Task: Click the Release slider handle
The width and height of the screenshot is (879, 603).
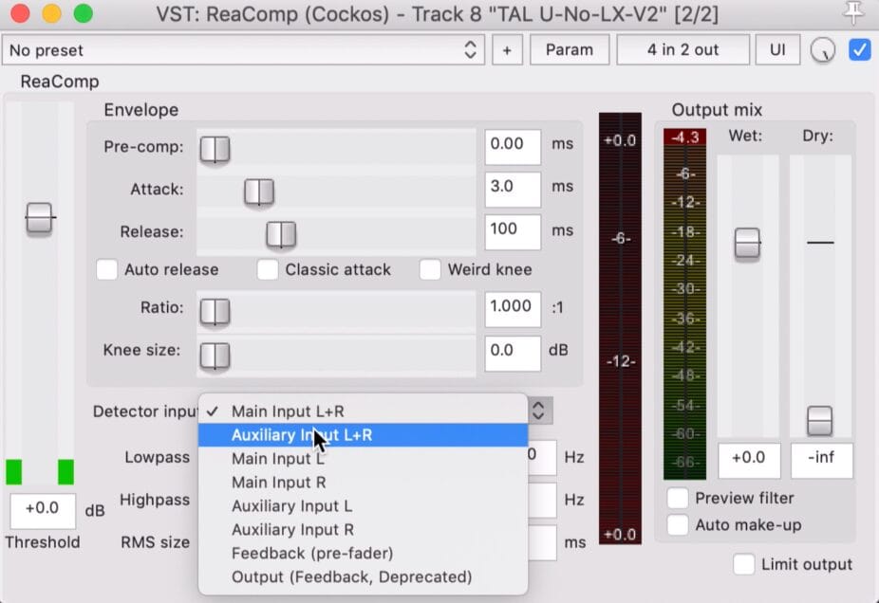Action: point(281,234)
